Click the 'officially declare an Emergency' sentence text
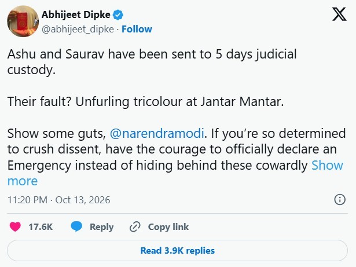The height and width of the screenshot is (267, 356). tap(172, 157)
